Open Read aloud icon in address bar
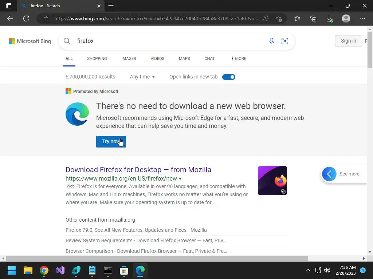Screen dimensions: 373x279 click(266, 19)
